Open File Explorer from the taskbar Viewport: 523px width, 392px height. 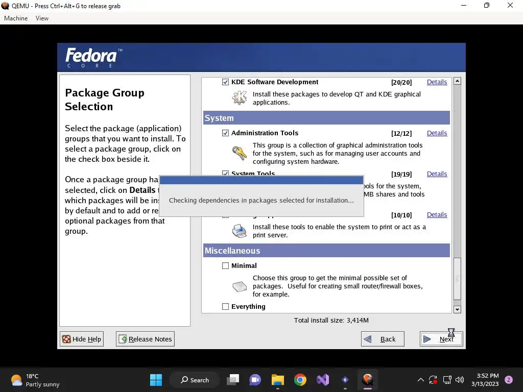[x=277, y=380]
